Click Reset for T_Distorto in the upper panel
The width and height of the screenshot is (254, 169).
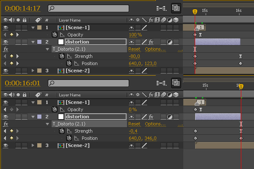click(134, 49)
